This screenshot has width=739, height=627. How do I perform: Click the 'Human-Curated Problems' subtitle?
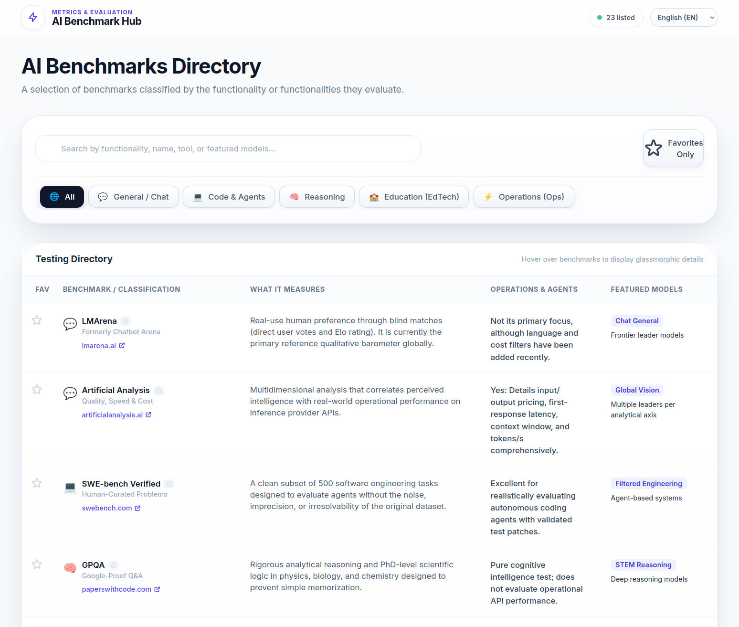tap(125, 494)
